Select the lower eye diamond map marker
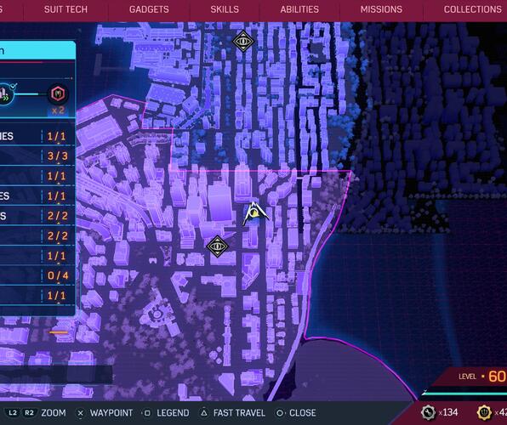 [x=217, y=246]
